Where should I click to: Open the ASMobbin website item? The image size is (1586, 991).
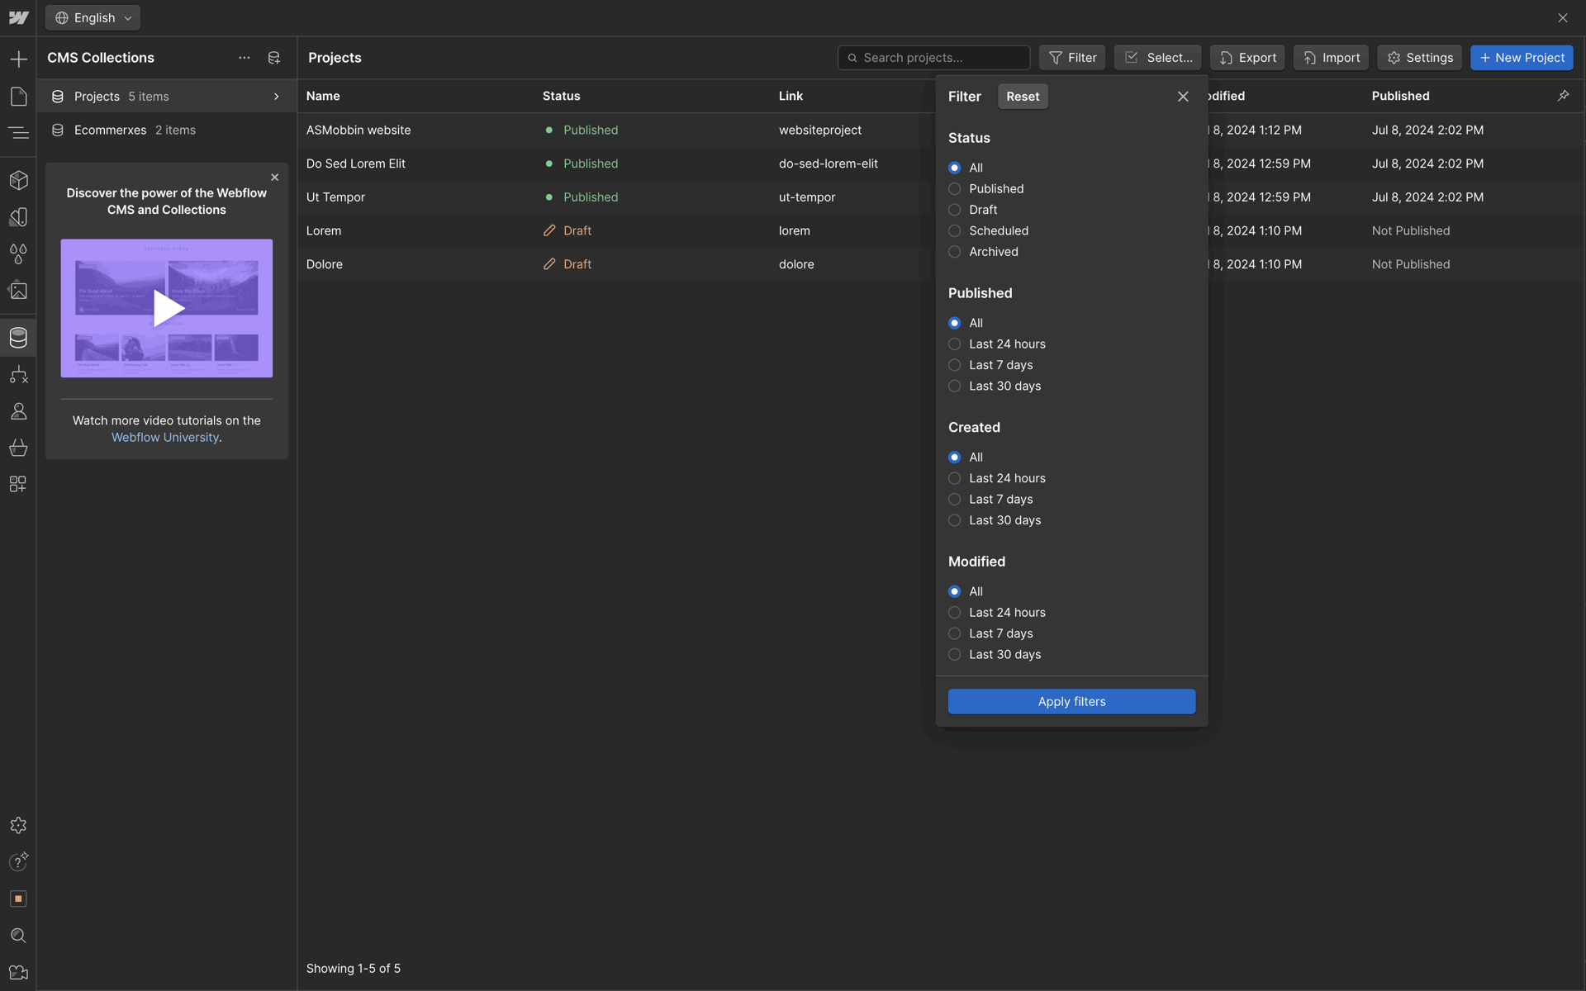(x=358, y=130)
